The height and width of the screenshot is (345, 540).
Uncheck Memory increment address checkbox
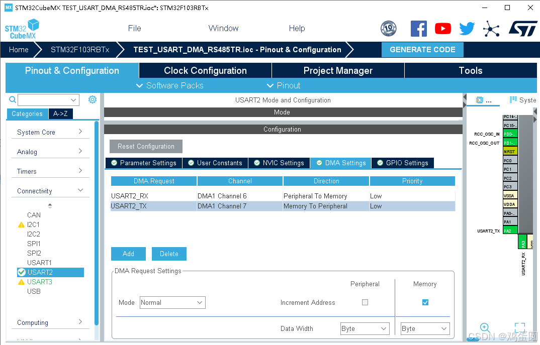[425, 302]
